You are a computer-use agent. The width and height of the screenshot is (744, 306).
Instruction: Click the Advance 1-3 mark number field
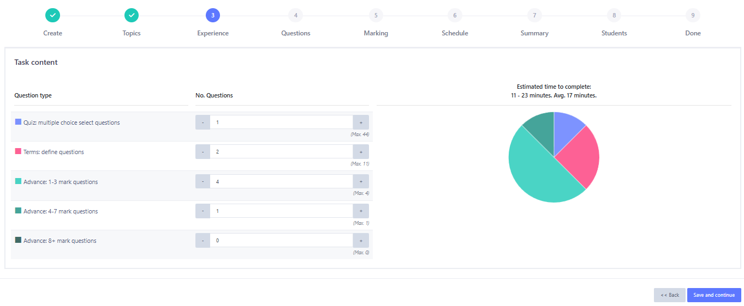281,181
